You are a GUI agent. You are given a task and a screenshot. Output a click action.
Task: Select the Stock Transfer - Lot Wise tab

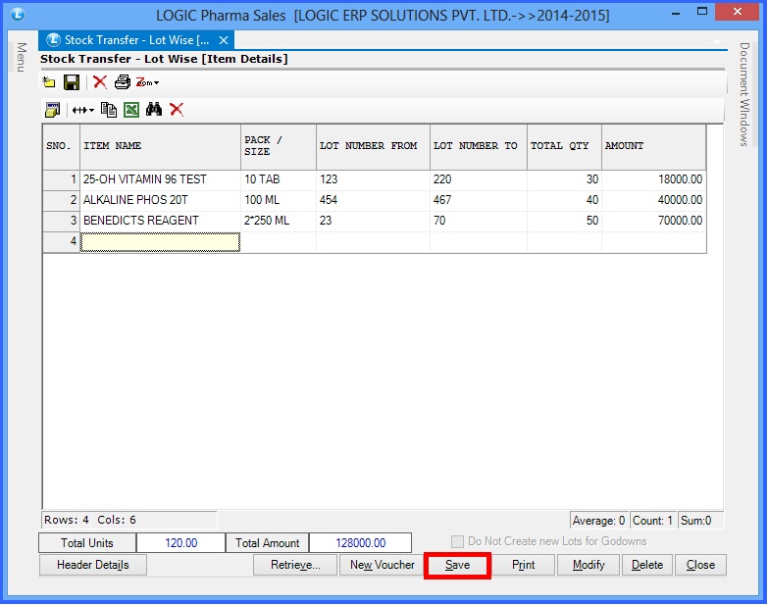pyautogui.click(x=136, y=40)
